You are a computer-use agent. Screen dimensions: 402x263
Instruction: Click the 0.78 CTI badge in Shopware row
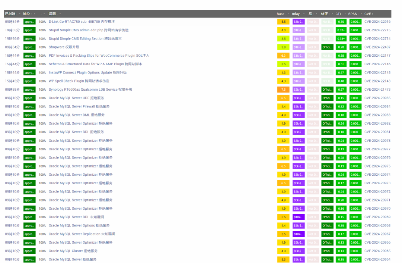point(341,47)
